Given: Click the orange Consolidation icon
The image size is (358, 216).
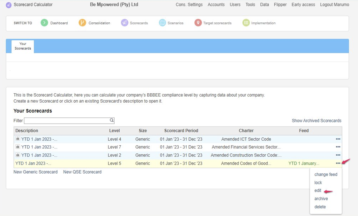Looking at the screenshot, I should (x=82, y=23).
